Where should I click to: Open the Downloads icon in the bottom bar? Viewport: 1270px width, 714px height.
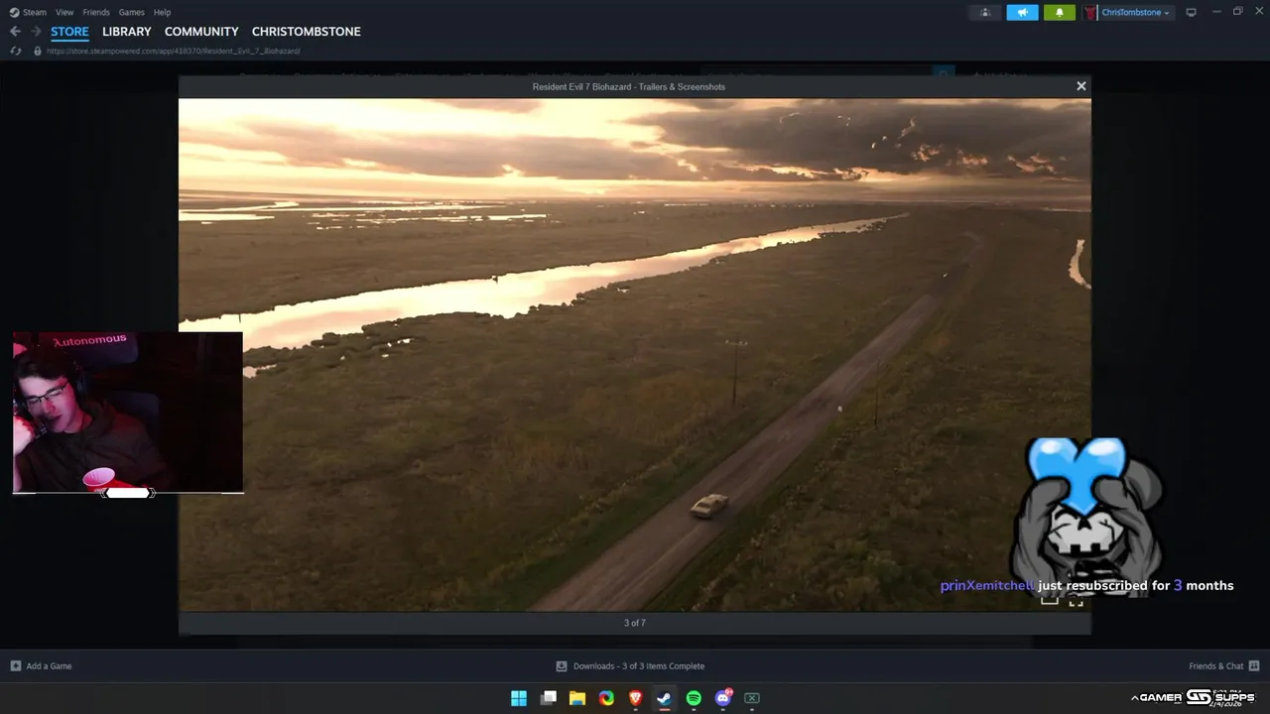[562, 666]
